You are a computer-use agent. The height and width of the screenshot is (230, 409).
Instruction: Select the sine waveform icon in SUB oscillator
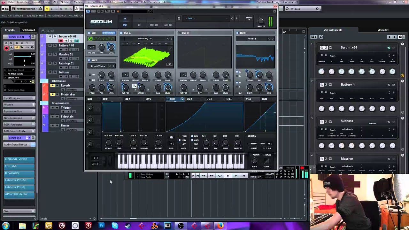90,39
